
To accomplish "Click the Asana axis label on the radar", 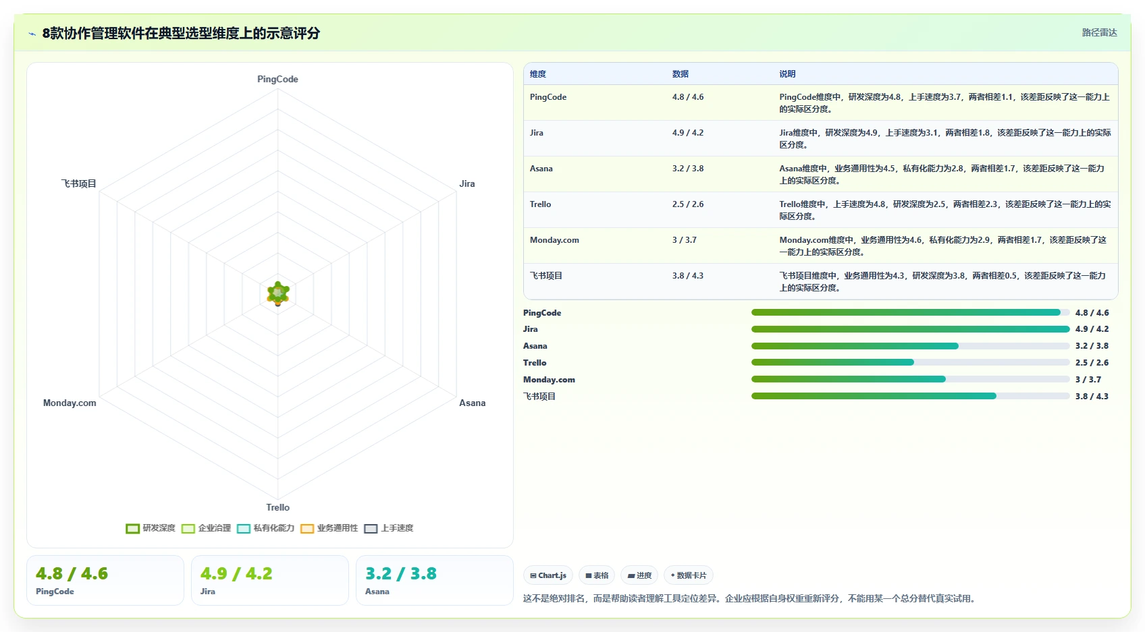I will tap(473, 403).
